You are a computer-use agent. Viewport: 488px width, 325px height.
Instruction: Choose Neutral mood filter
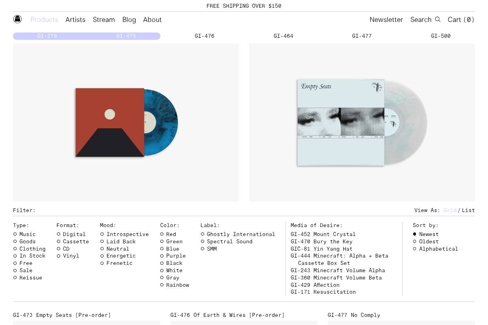(x=115, y=249)
